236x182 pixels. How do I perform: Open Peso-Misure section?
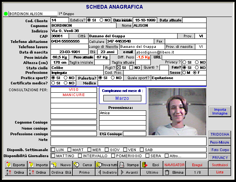pyautogui.click(x=220, y=142)
